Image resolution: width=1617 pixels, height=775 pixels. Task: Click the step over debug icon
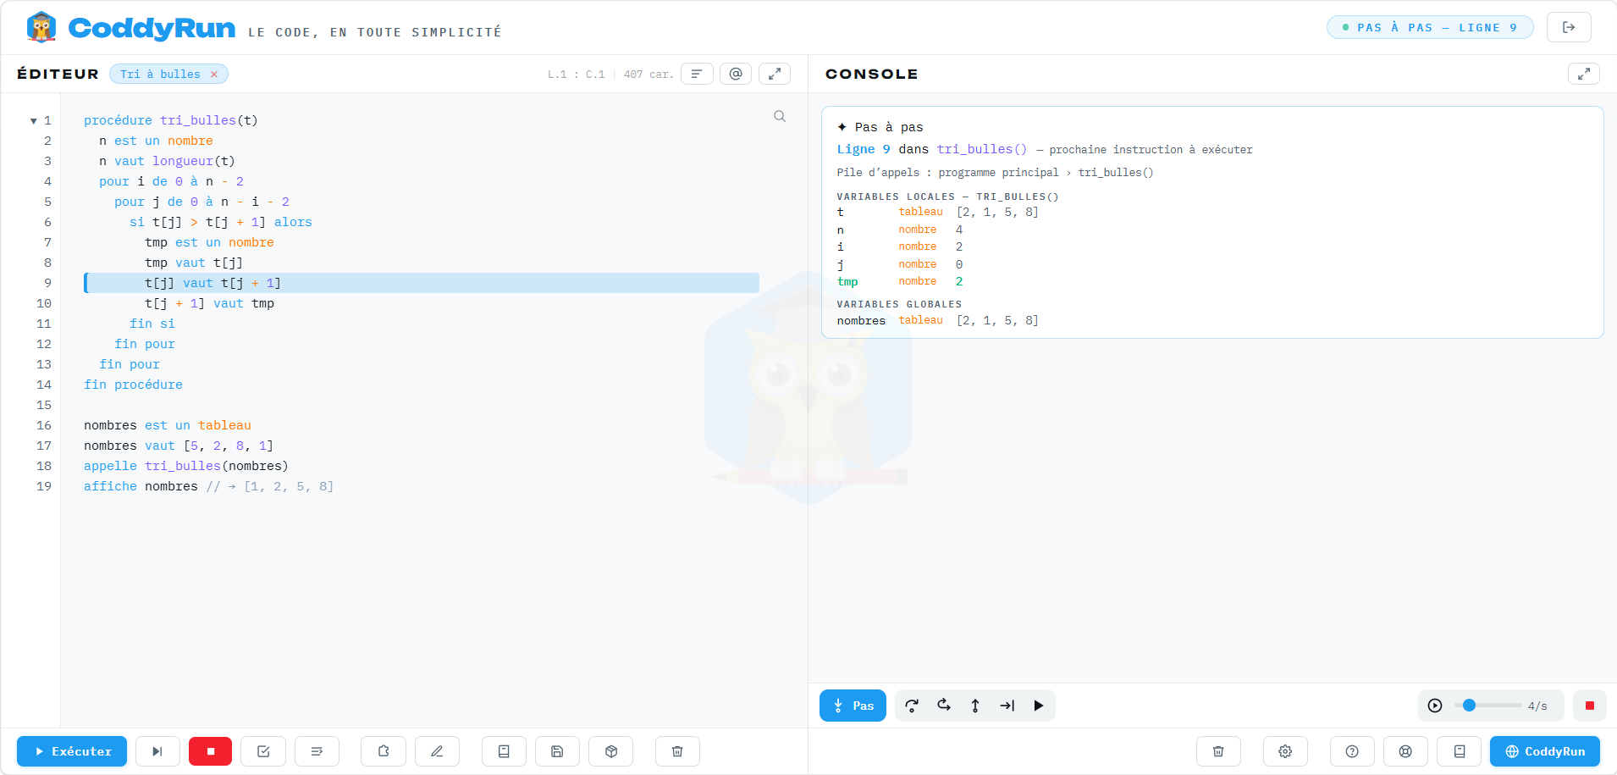point(912,706)
